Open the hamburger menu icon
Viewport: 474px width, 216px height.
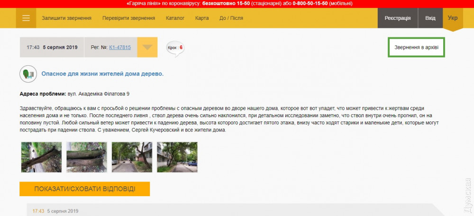26,18
